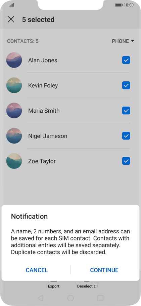
Task: Uncheck the Kevin Foley checkbox
Action: [126, 85]
